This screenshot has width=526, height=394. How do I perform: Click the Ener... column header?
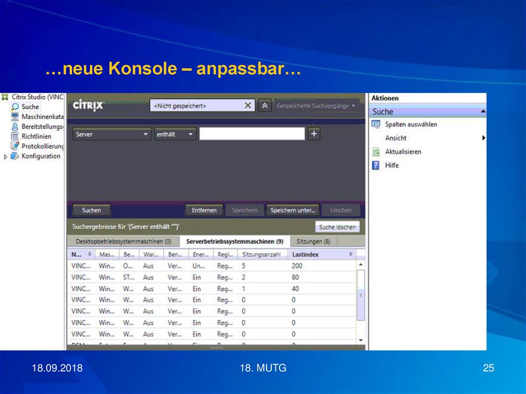(201, 254)
